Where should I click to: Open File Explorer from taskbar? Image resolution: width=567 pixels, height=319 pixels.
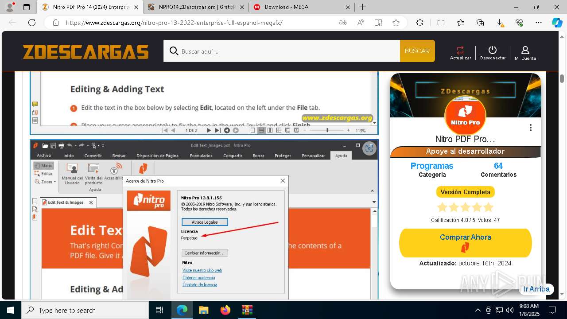(x=203, y=310)
